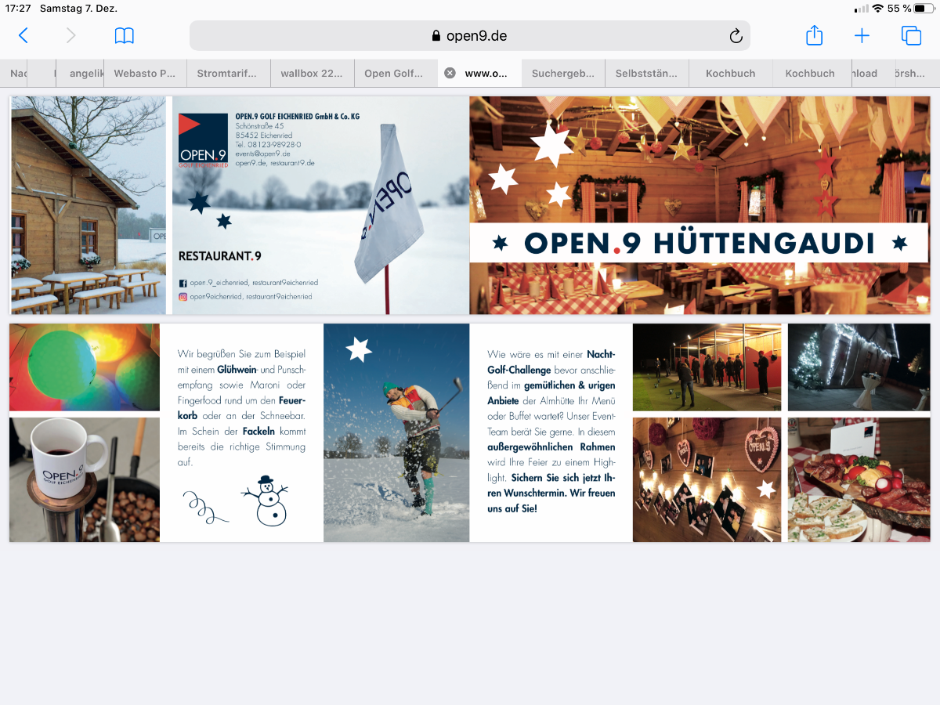Viewport: 940px width, 705px height.
Task: Tap the Safari back arrow
Action: [23, 35]
